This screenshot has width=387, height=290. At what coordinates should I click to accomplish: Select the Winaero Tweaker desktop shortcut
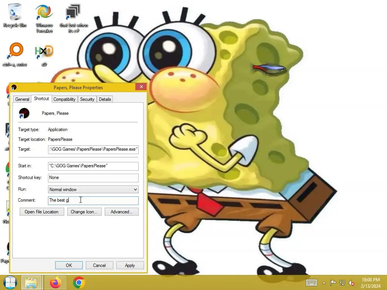pos(44,18)
